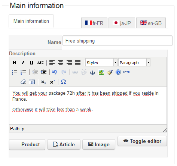The width and height of the screenshot is (177, 166).
Task: Align text left
Action: (x=52, y=62)
